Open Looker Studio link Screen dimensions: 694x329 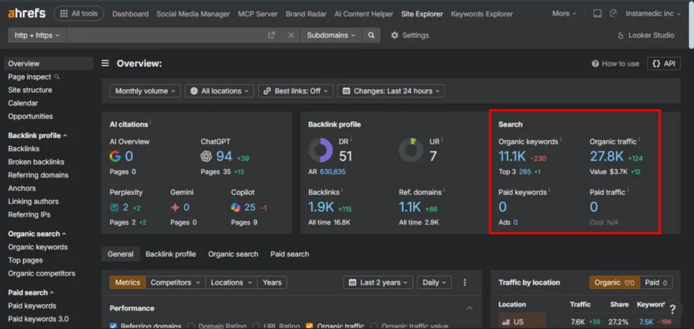(x=646, y=35)
